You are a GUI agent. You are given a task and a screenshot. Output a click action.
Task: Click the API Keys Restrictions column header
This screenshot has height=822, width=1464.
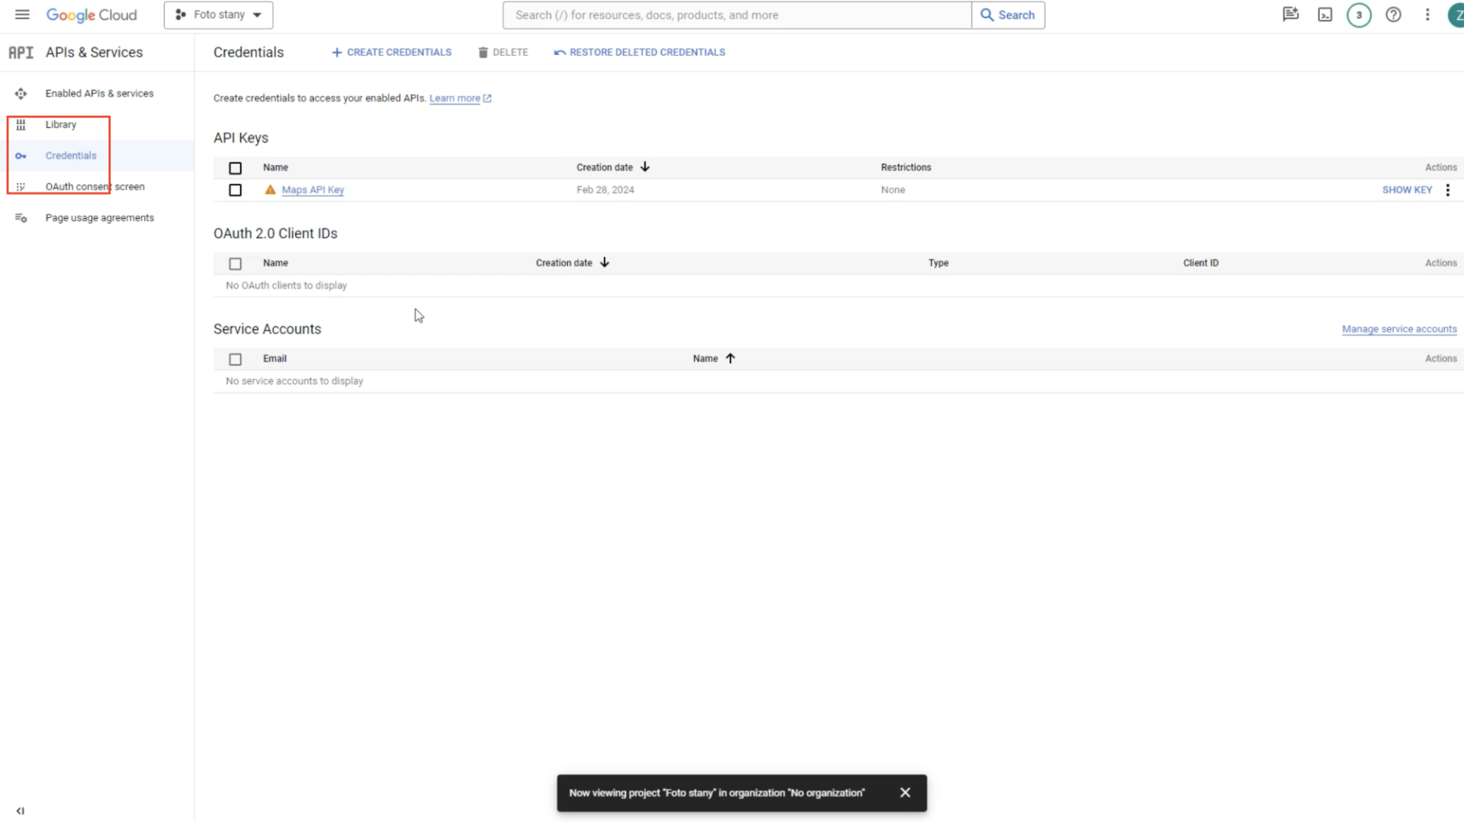pyautogui.click(x=906, y=167)
